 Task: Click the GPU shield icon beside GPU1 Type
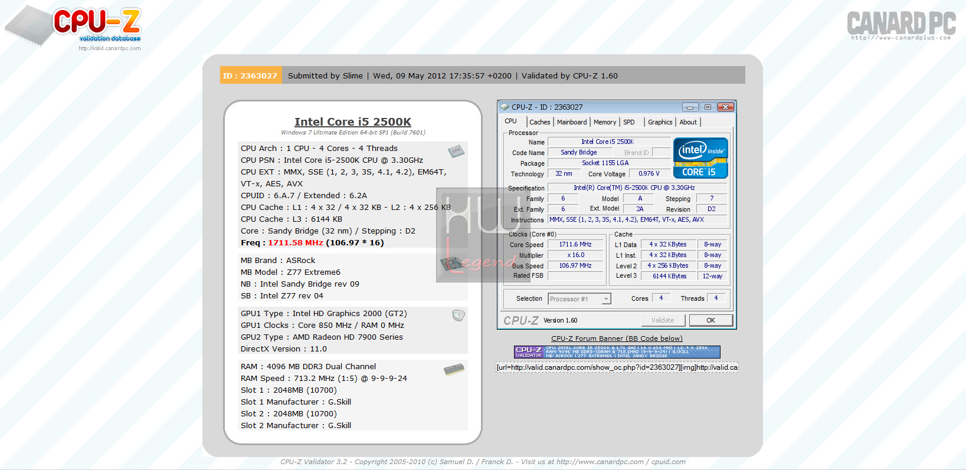coord(458,315)
